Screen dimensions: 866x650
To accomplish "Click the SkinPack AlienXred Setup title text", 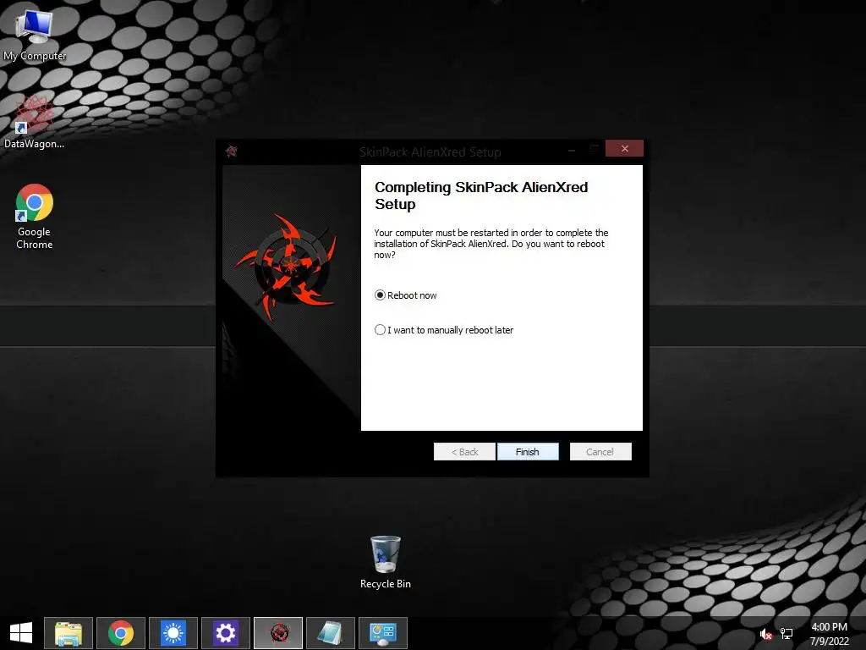I will [x=430, y=152].
